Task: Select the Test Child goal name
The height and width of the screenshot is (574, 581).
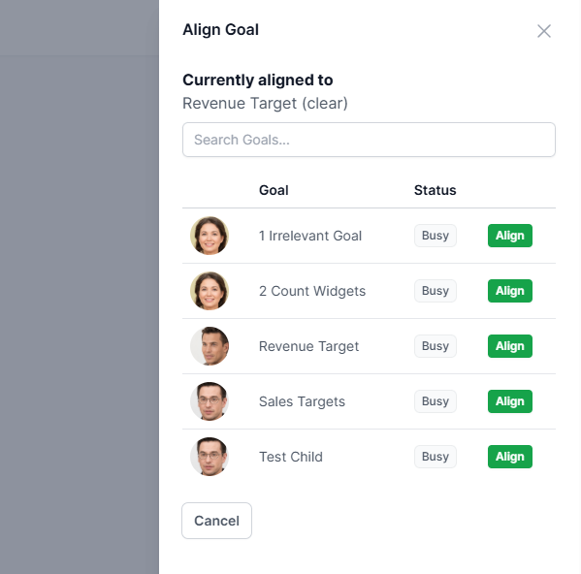Action: [x=291, y=457]
